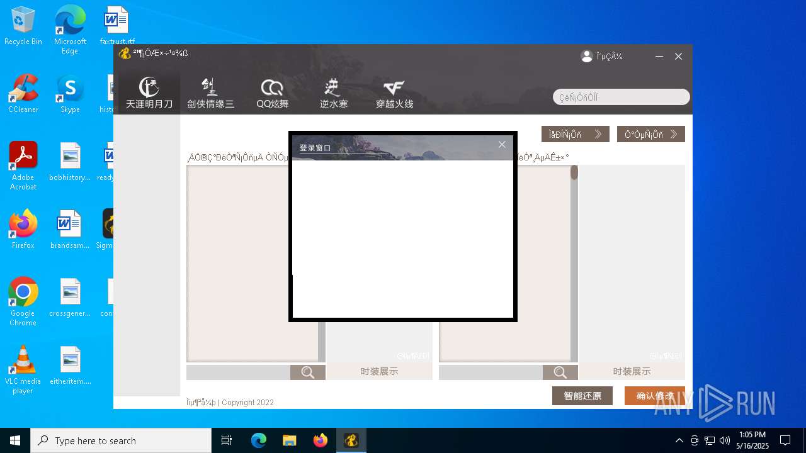Select the eitheritem image file on desktop
The image size is (806, 453).
tap(70, 366)
